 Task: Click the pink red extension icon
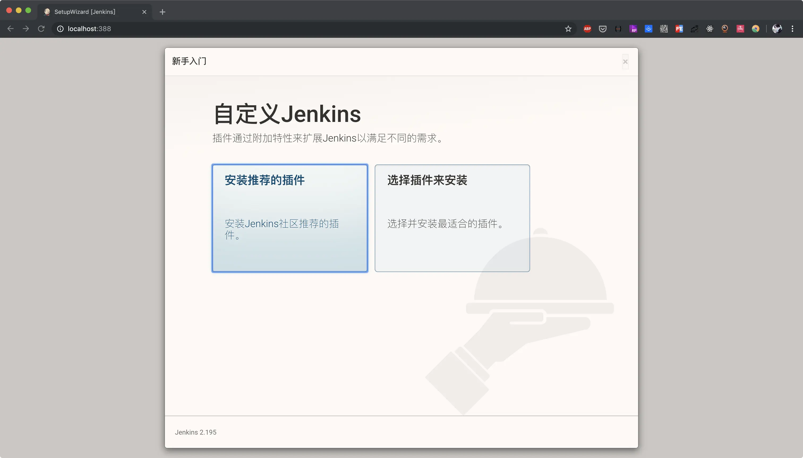740,29
